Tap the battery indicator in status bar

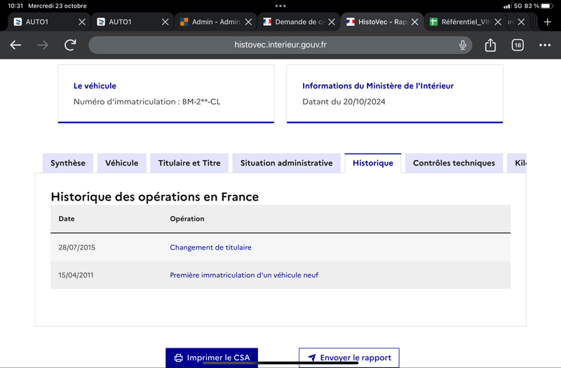(x=548, y=6)
